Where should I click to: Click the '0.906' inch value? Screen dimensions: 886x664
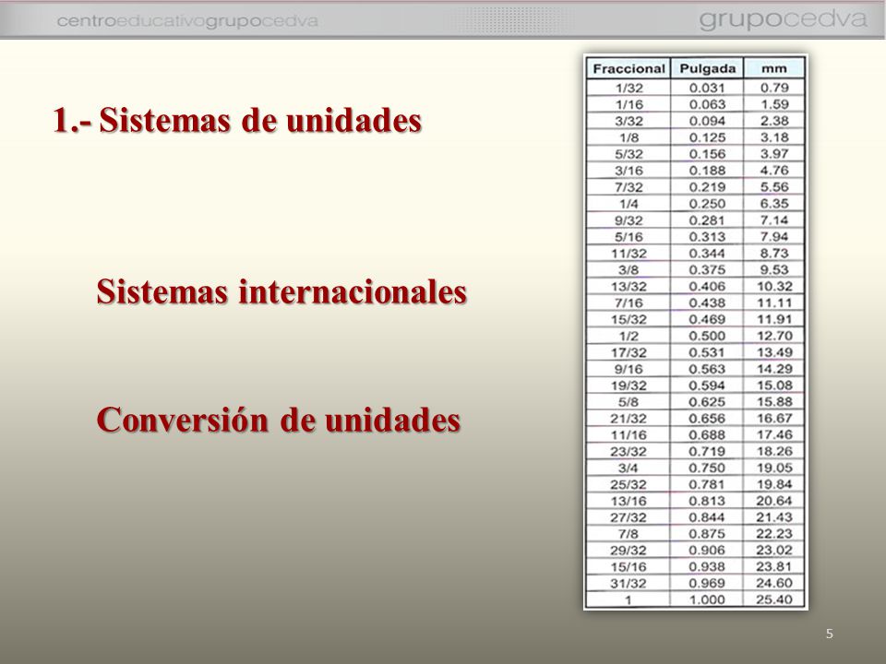(707, 551)
